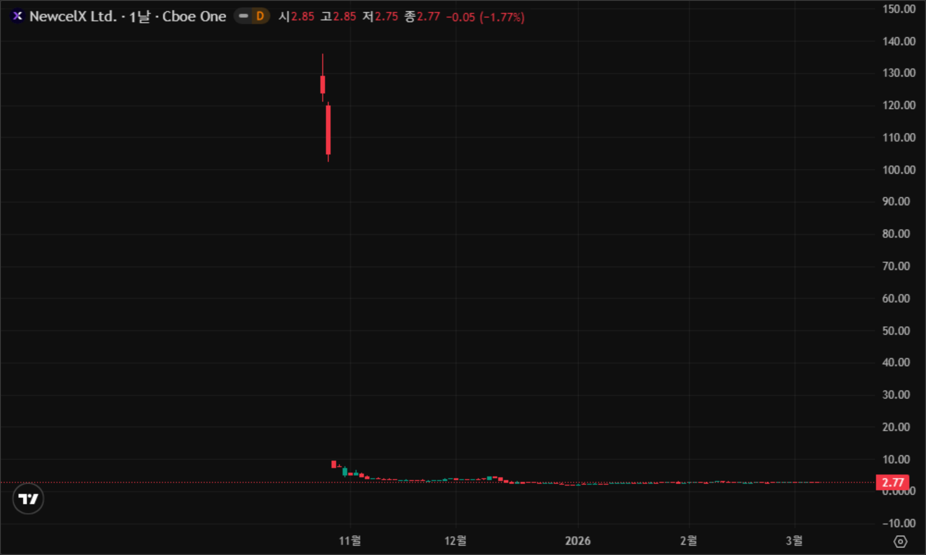Click the red 2.77 current price label
The height and width of the screenshot is (555, 926).
pos(892,482)
